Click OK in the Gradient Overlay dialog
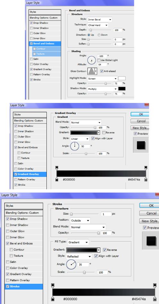This screenshot has height=304, width=159. [x=140, y=114]
